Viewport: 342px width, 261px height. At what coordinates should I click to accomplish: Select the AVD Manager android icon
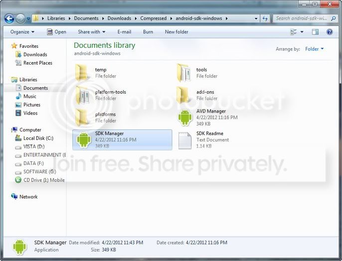point(185,118)
